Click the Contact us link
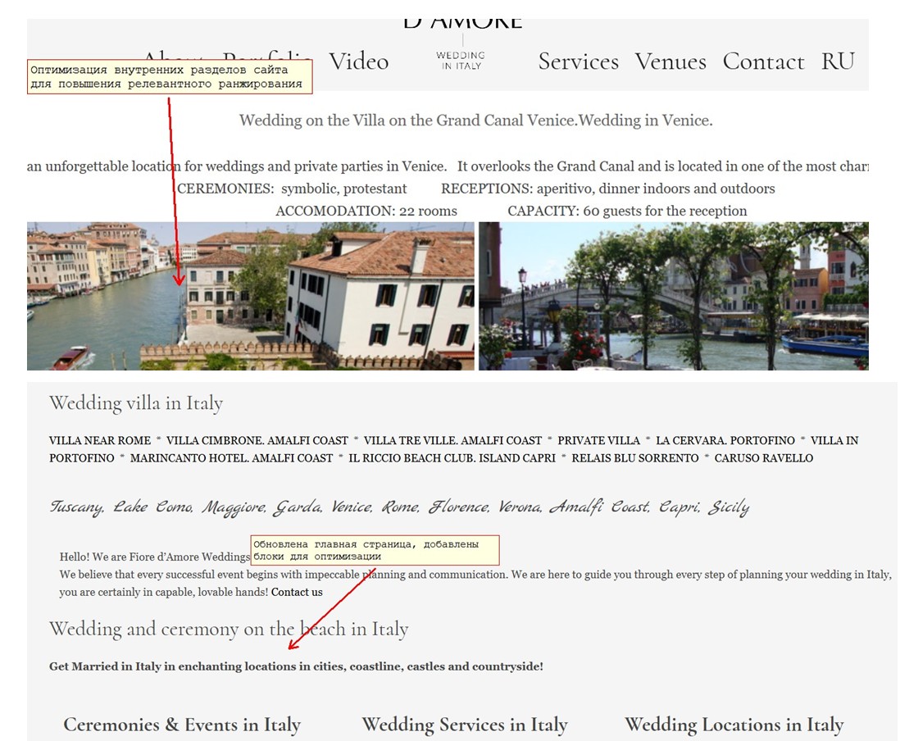909x741 pixels. [297, 592]
